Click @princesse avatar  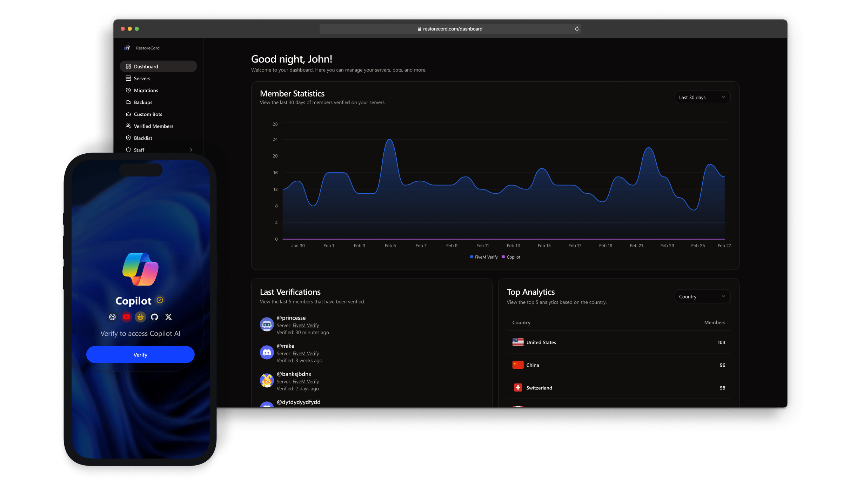pyautogui.click(x=267, y=325)
